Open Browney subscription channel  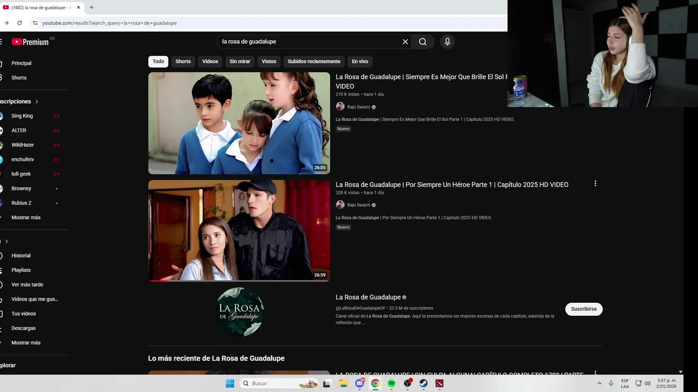21,188
